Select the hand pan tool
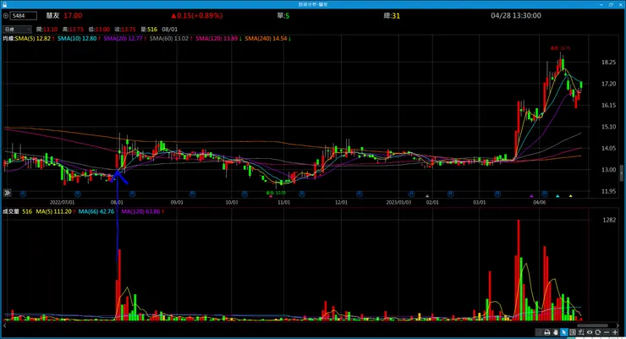Screen dimensions: 626x339 (x=555, y=332)
